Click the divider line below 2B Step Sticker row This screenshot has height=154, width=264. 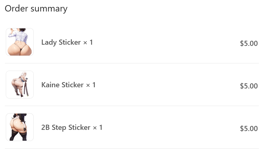132,149
